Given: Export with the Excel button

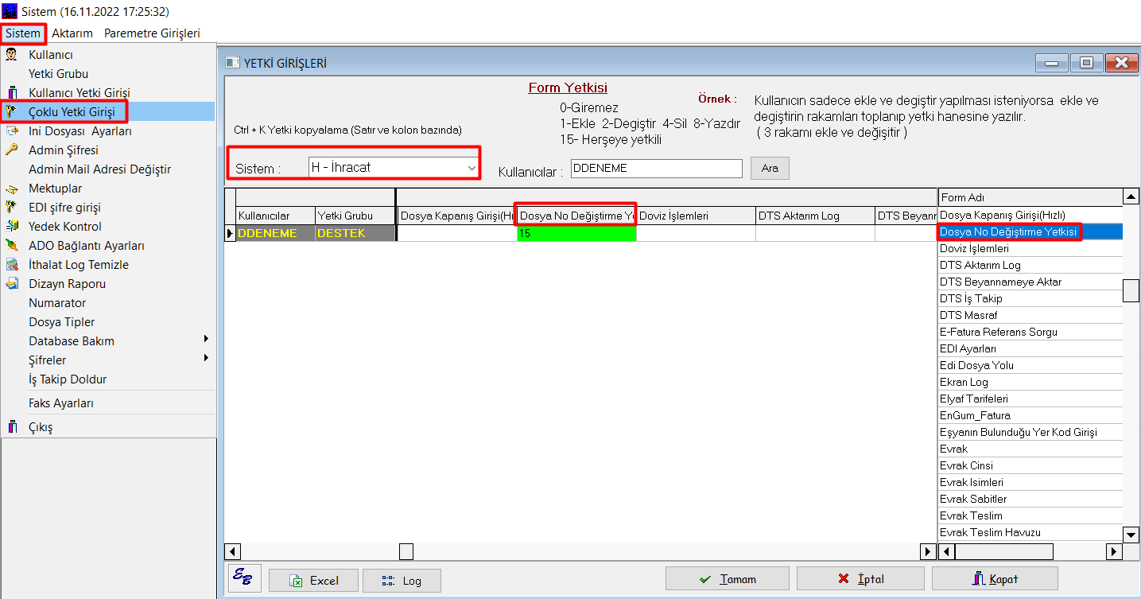Looking at the screenshot, I should (x=313, y=581).
